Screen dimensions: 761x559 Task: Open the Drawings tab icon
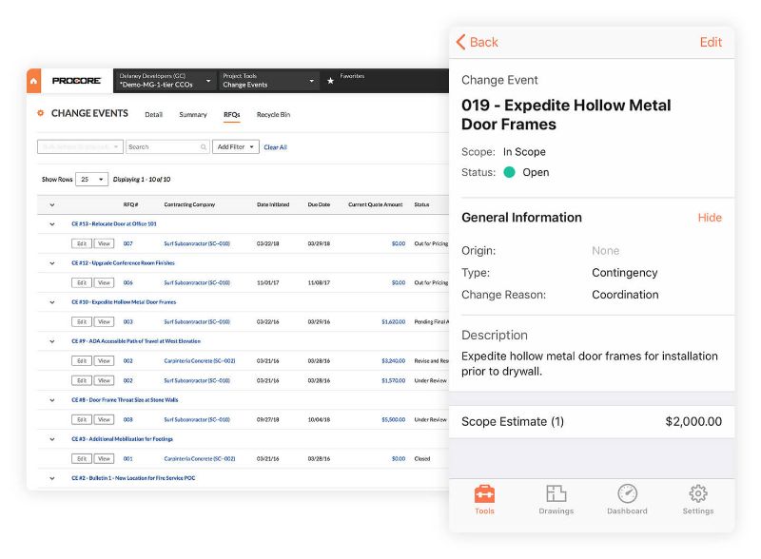(556, 499)
